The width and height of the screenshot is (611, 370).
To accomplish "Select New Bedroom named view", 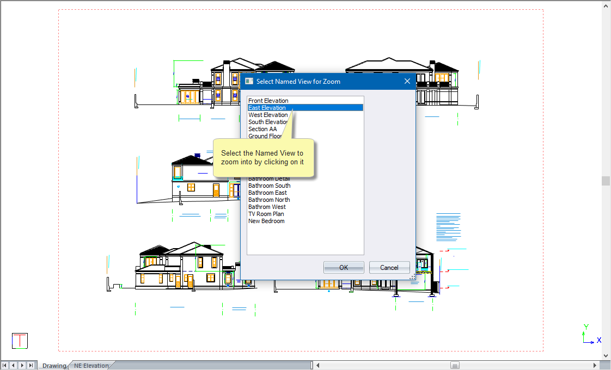I will click(x=266, y=221).
